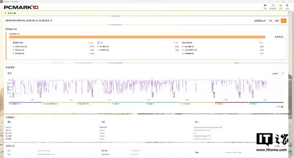Expand the last Digital Content Creation sub-test row
The width and height of the screenshot is (294, 158).
pyautogui.click(x=223, y=54)
